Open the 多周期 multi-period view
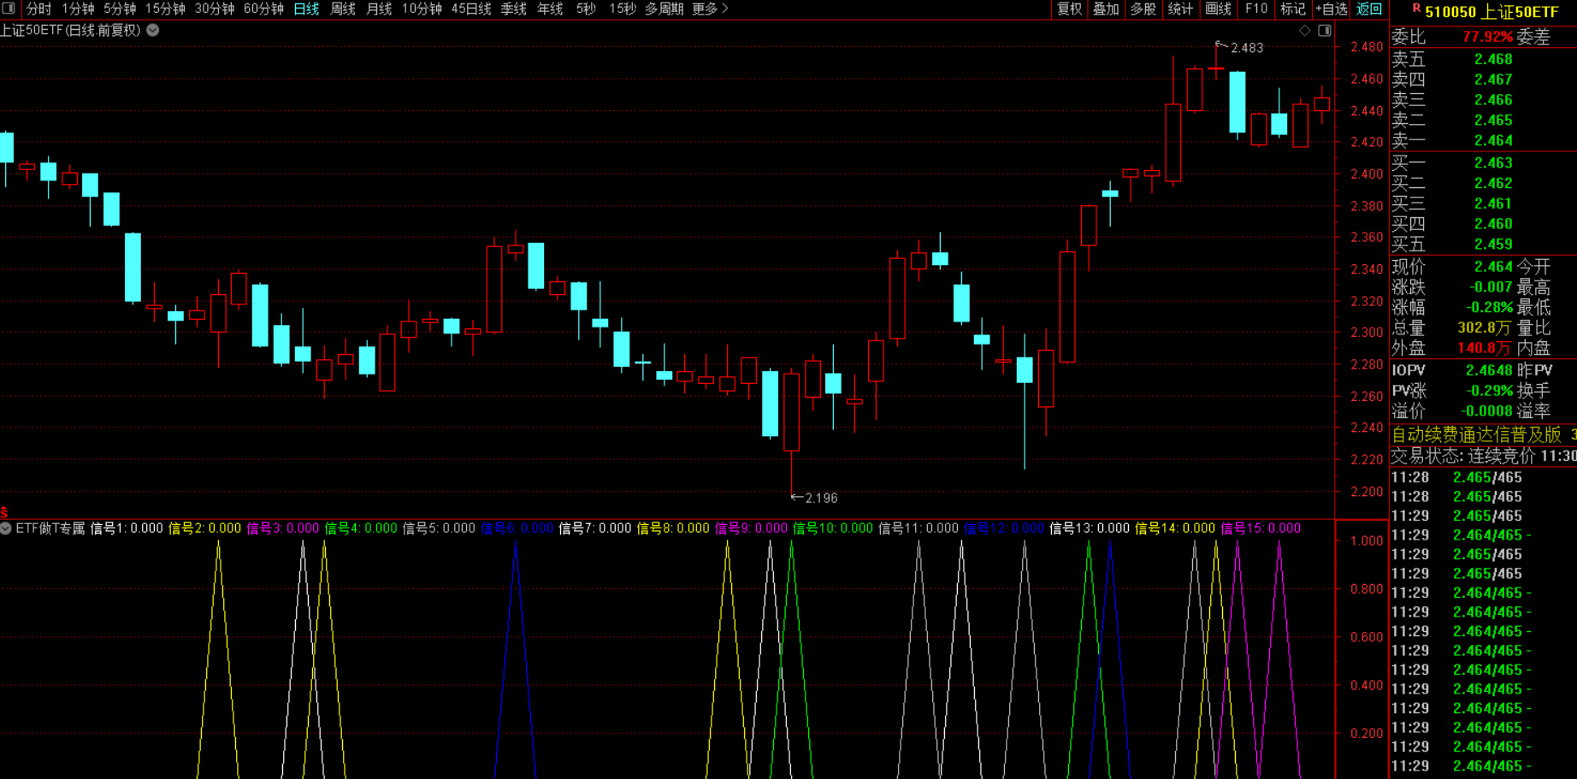 [664, 9]
